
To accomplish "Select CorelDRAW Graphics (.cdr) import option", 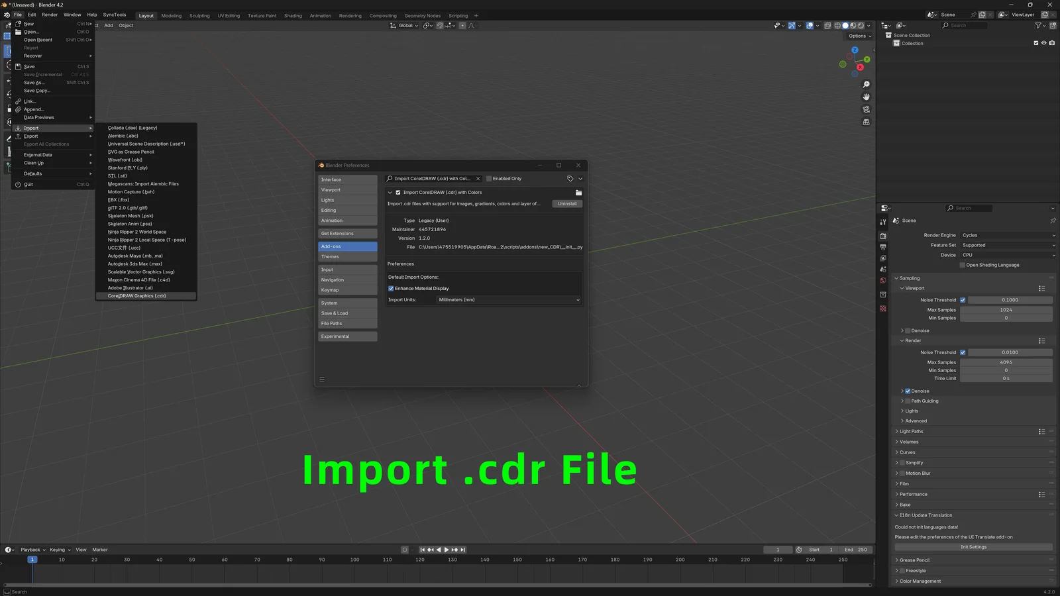I will tap(136, 295).
